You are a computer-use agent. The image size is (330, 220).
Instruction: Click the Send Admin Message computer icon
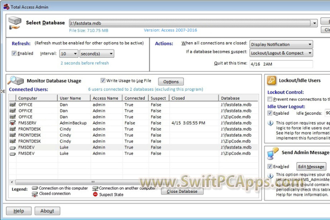[273, 154]
